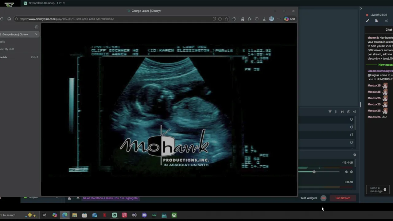Toggle the mute event alerts icon
Screen dimensions: 393x221
(348, 112)
